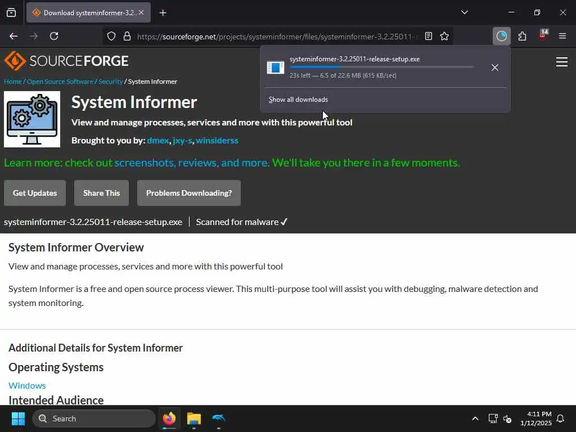Open the Windows Start menu

click(x=18, y=418)
